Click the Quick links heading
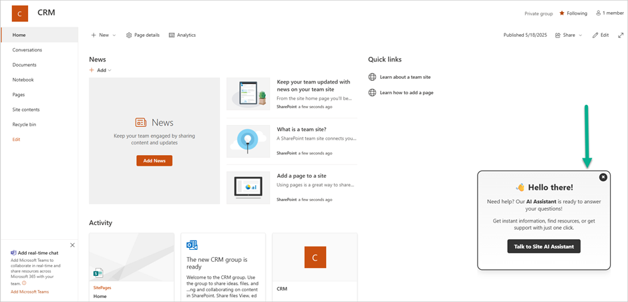The width and height of the screenshot is (628, 302). [x=385, y=59]
